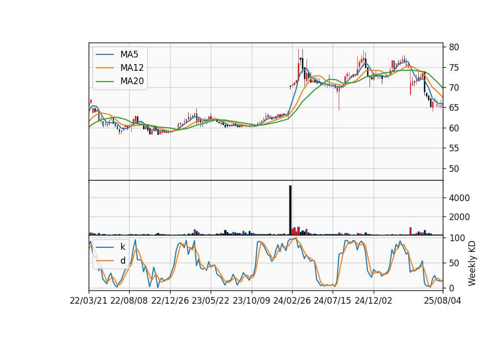The height and width of the screenshot is (354, 492).
Task: Click the 4000 volume axis label
Action: [459, 198]
